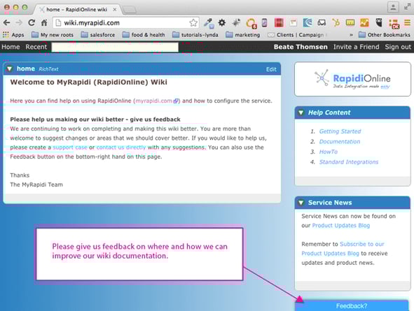
Task: Open the salesforce bookmark folder
Action: click(x=98, y=35)
